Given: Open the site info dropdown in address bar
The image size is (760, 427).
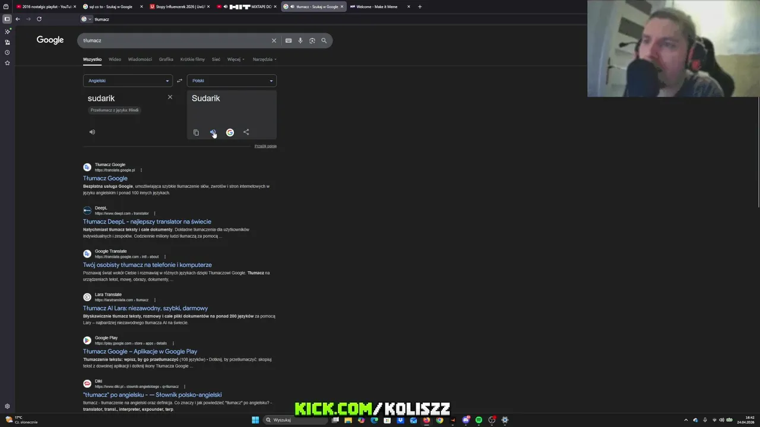Looking at the screenshot, I should (87, 19).
